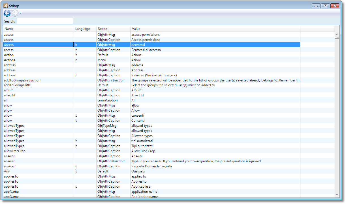The height and width of the screenshot is (204, 346).
Task: Sort by the Value column header
Action: 215,29
